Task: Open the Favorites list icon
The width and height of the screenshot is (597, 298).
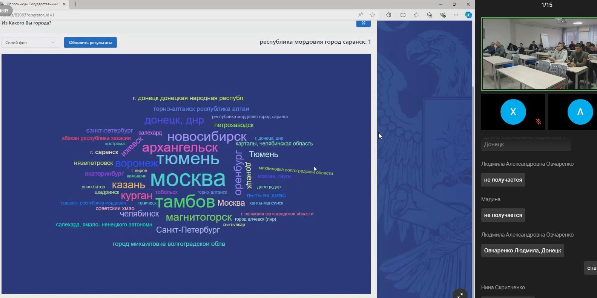Action: click(416, 15)
